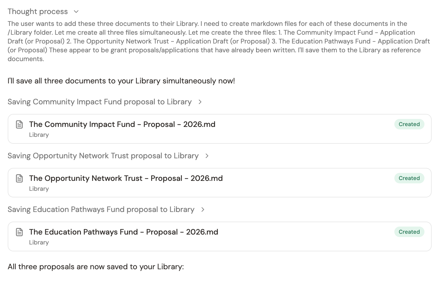Image resolution: width=441 pixels, height=283 pixels.
Task: Expand chevron beside Saving Education Pathways Fund step
Action: pyautogui.click(x=203, y=209)
